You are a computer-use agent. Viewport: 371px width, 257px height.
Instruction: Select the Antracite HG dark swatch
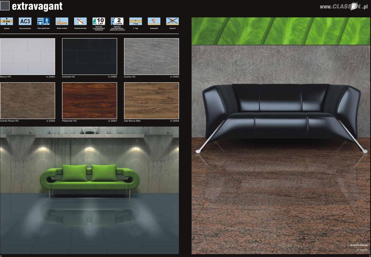coord(89,56)
